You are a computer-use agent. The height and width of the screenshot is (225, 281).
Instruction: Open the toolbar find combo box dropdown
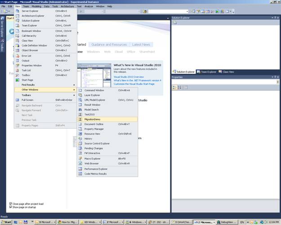[x=187, y=12]
